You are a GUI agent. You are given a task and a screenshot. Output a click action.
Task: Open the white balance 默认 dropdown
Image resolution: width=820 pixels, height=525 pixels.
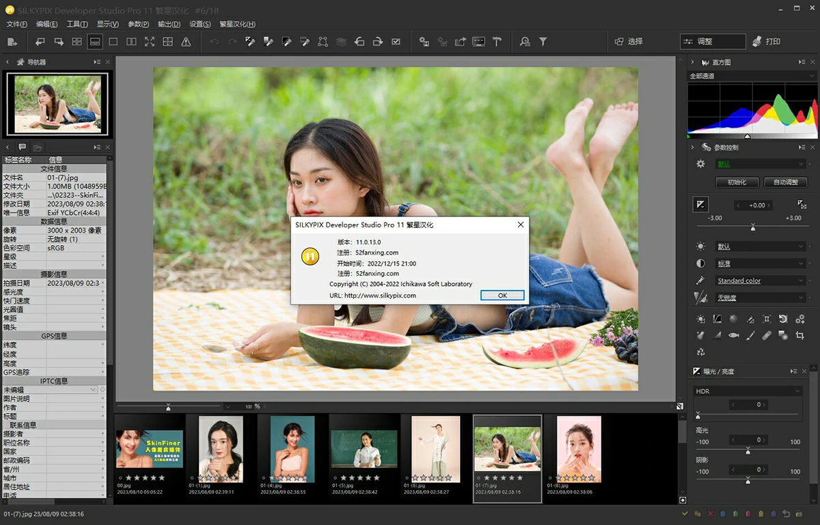(761, 246)
